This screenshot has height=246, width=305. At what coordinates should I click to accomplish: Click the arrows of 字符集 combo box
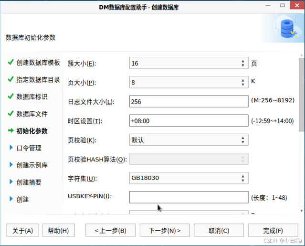pos(243,178)
